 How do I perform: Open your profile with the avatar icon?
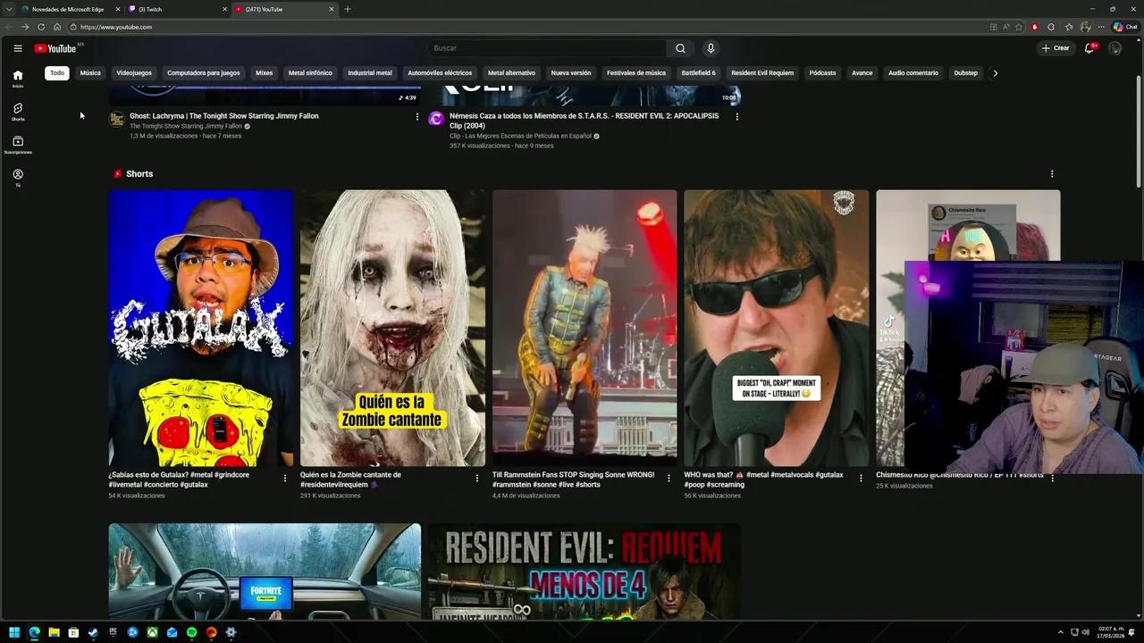coord(1115,48)
